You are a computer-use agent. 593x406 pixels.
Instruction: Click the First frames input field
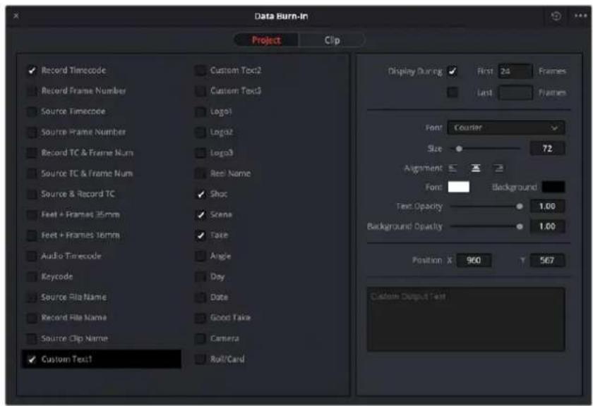(x=515, y=71)
